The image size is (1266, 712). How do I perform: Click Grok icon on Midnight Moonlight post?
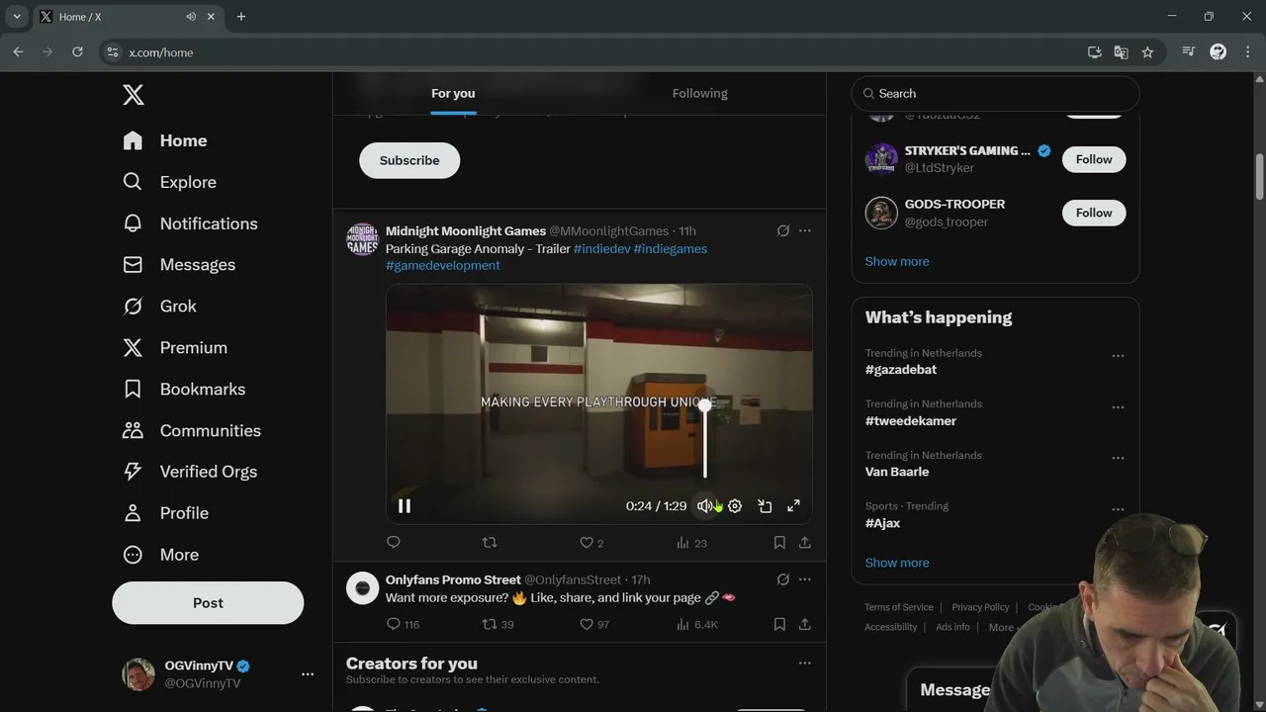point(783,230)
